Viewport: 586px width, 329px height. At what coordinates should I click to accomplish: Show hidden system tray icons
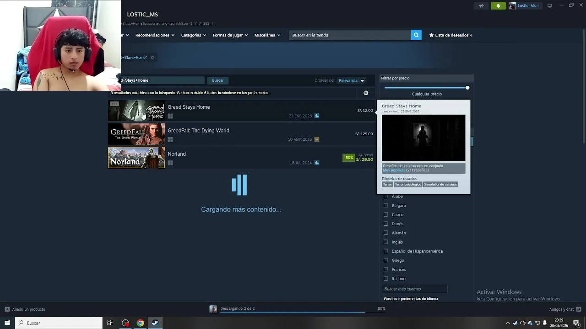click(508, 323)
